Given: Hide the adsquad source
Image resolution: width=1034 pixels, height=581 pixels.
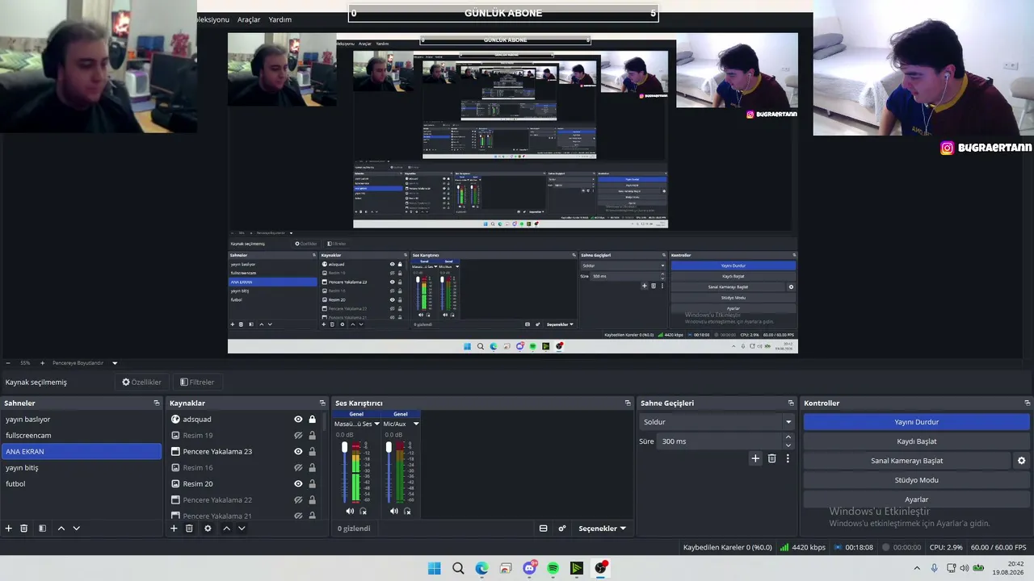Looking at the screenshot, I should tap(298, 420).
